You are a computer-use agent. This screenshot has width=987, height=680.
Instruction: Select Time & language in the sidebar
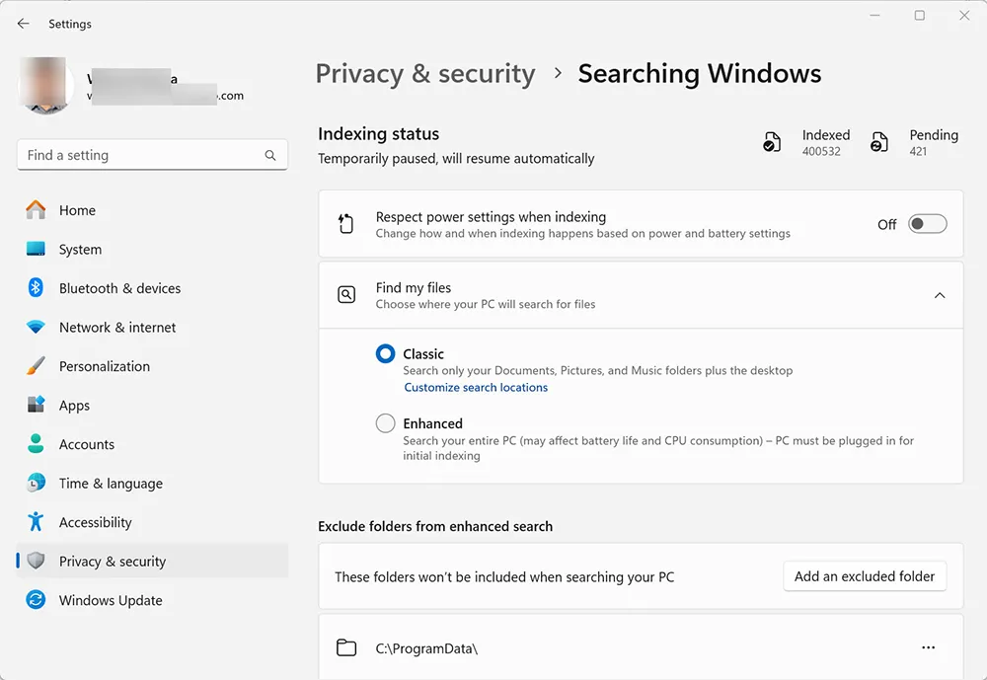coord(38,484)
